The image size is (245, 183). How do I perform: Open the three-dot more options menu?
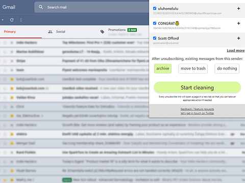[x=21, y=20]
